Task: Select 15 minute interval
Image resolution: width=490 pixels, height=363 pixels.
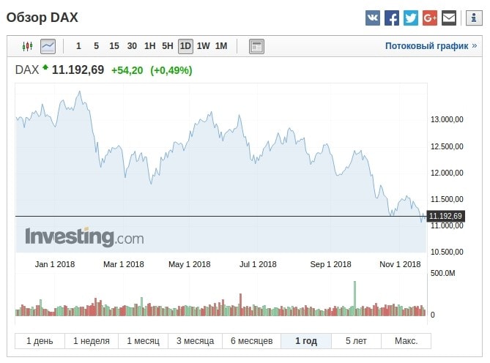Action: 114,46
